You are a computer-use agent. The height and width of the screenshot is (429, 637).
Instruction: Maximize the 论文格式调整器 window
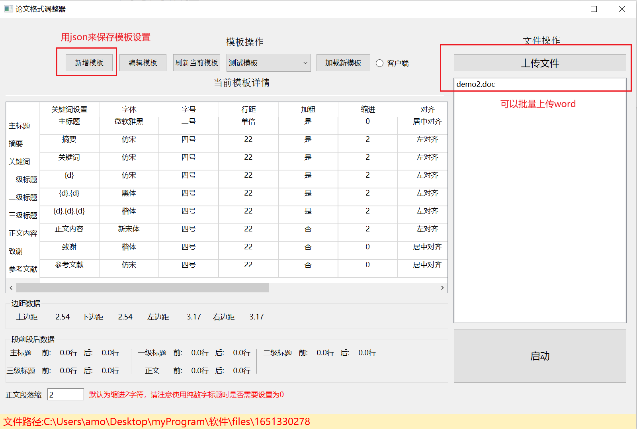(x=594, y=9)
